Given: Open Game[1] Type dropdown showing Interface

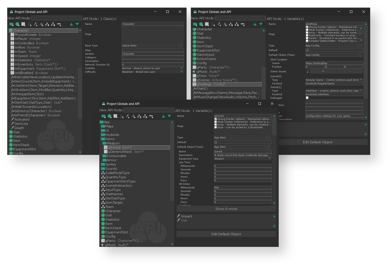Looking at the screenshot, I should pos(334,91).
